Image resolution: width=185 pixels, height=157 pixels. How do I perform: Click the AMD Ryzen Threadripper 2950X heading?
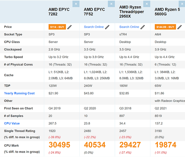(132, 12)
